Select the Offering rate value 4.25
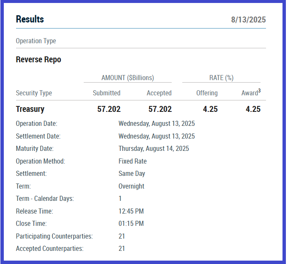The image size is (288, 264). coord(210,109)
